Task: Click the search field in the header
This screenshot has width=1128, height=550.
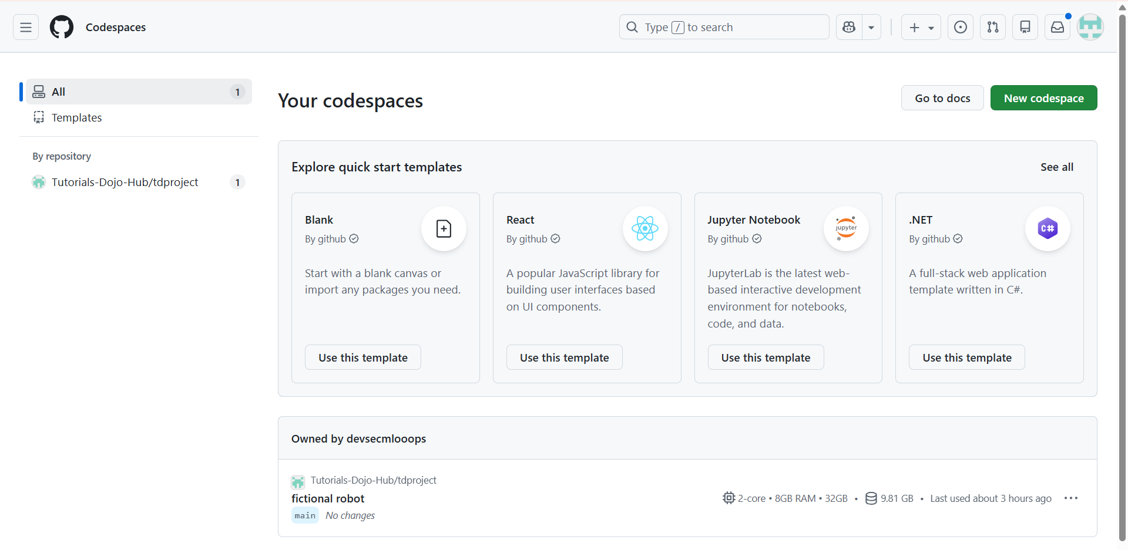Action: (x=724, y=27)
